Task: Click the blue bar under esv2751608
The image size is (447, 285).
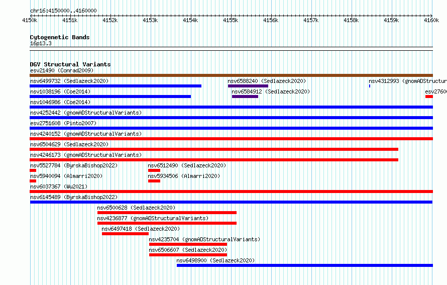Action: point(231,128)
